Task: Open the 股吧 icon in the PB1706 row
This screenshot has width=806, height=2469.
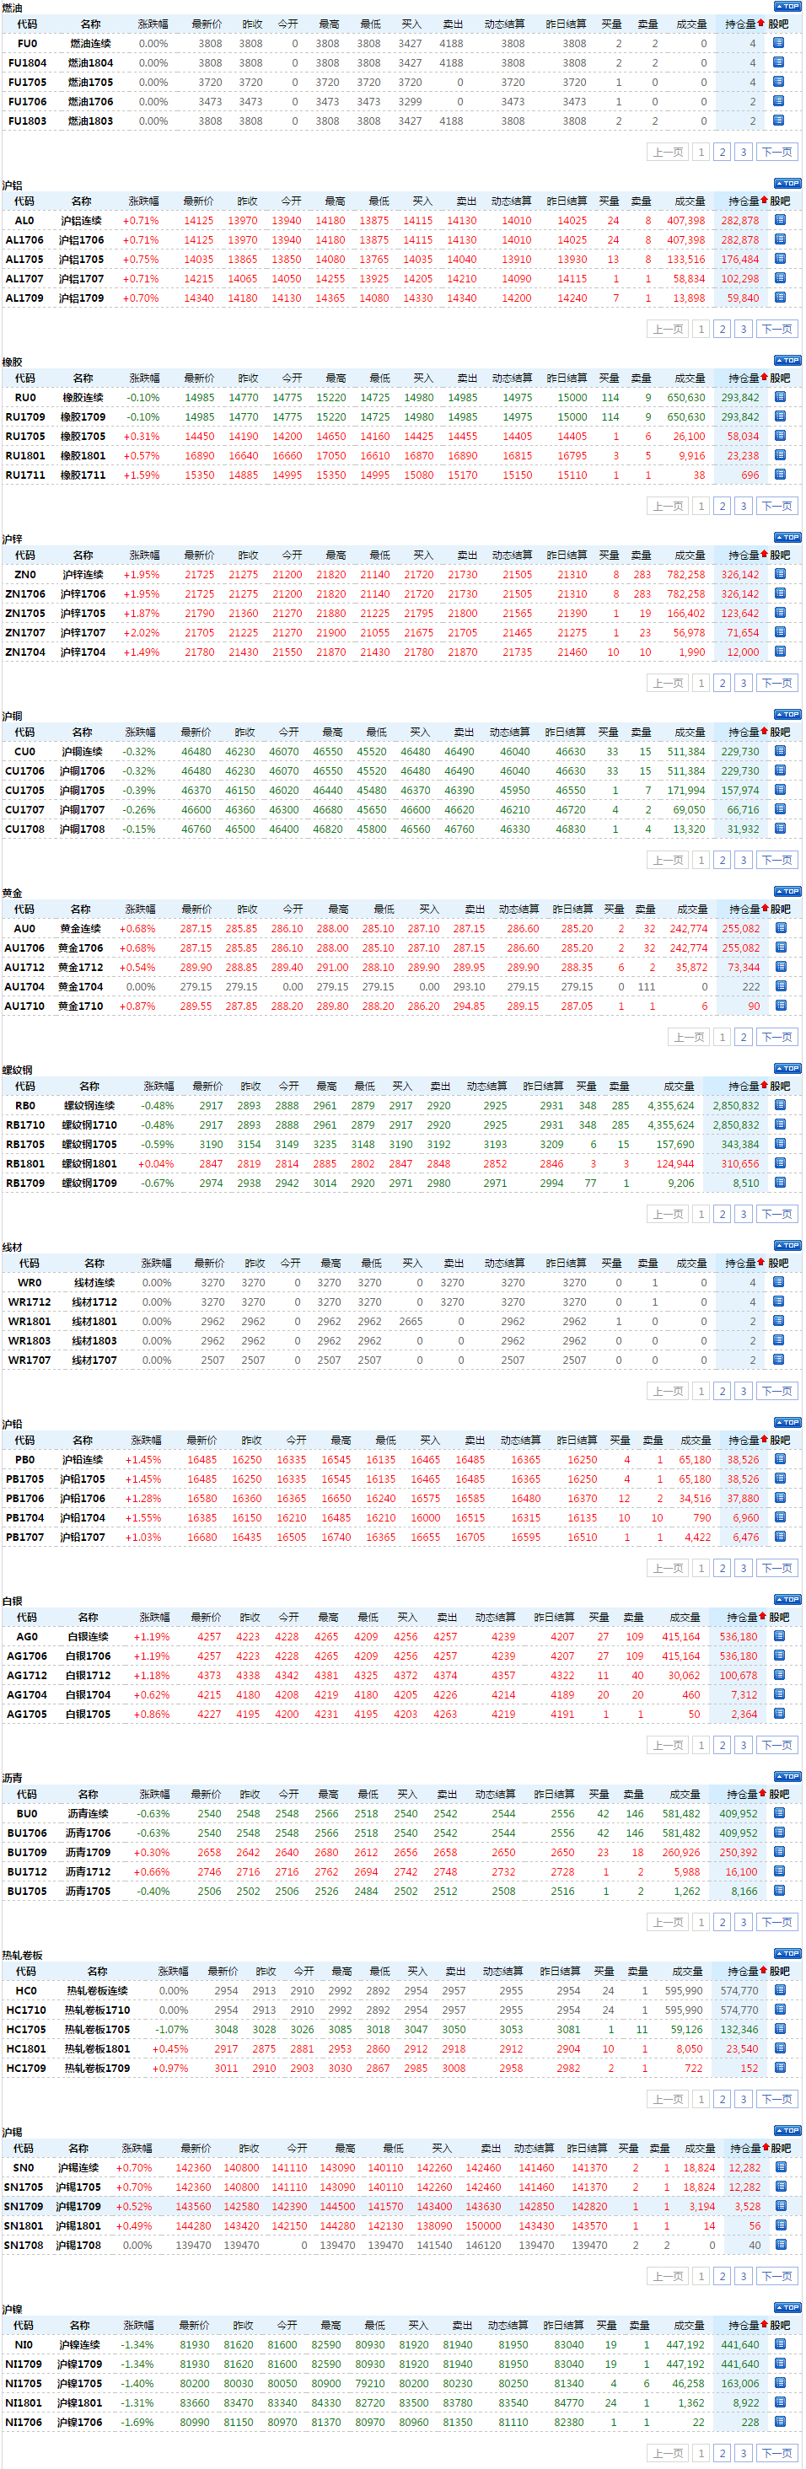Action: coord(780,1497)
